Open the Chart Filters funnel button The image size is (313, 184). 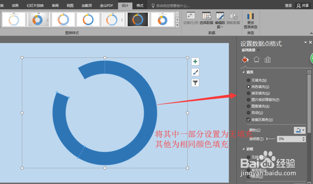coord(195,83)
